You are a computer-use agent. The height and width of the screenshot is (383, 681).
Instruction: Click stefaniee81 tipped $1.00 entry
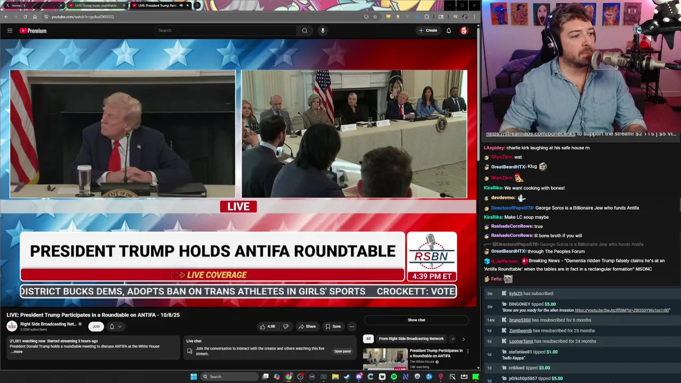tap(533, 352)
